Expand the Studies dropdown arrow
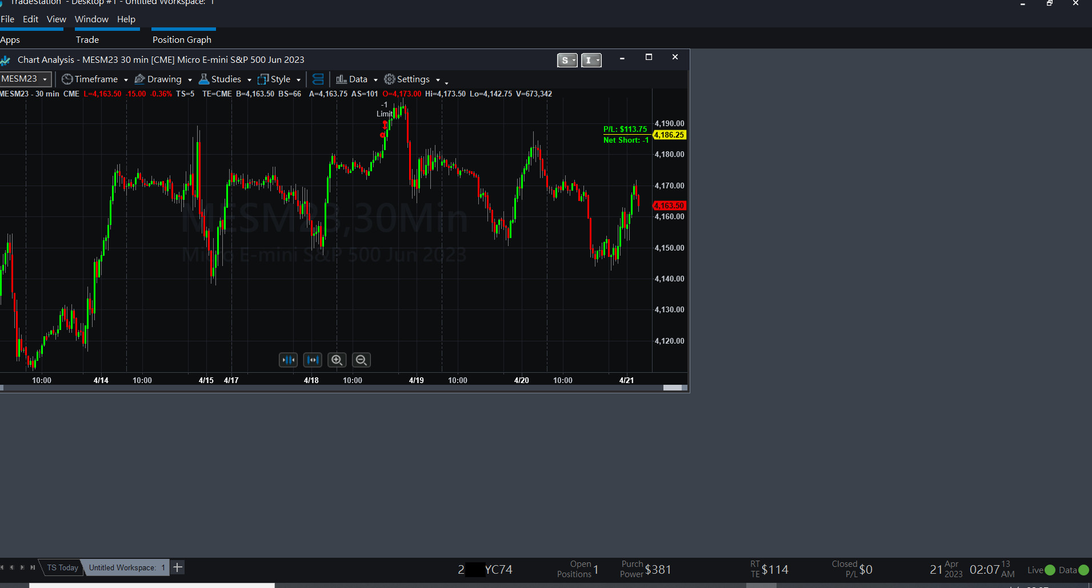This screenshot has height=588, width=1092. tap(249, 80)
